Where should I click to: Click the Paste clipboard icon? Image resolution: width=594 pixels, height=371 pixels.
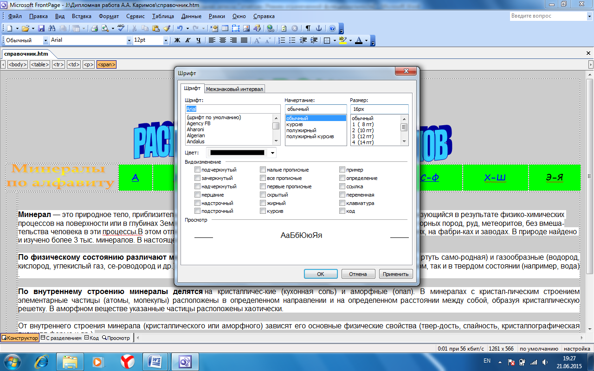(155, 28)
